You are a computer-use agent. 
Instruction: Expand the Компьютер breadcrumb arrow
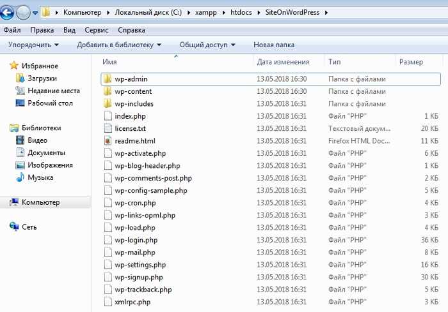pos(108,13)
